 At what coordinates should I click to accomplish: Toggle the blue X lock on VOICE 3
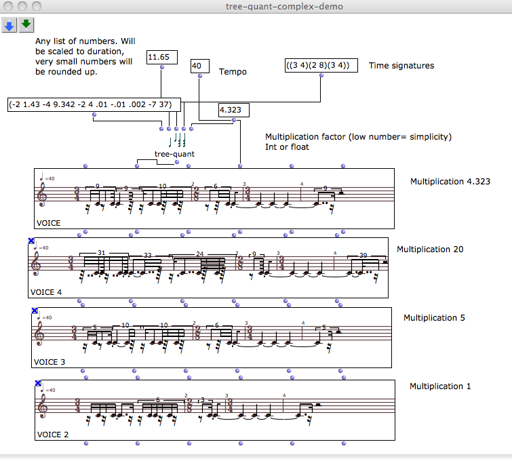(x=35, y=311)
